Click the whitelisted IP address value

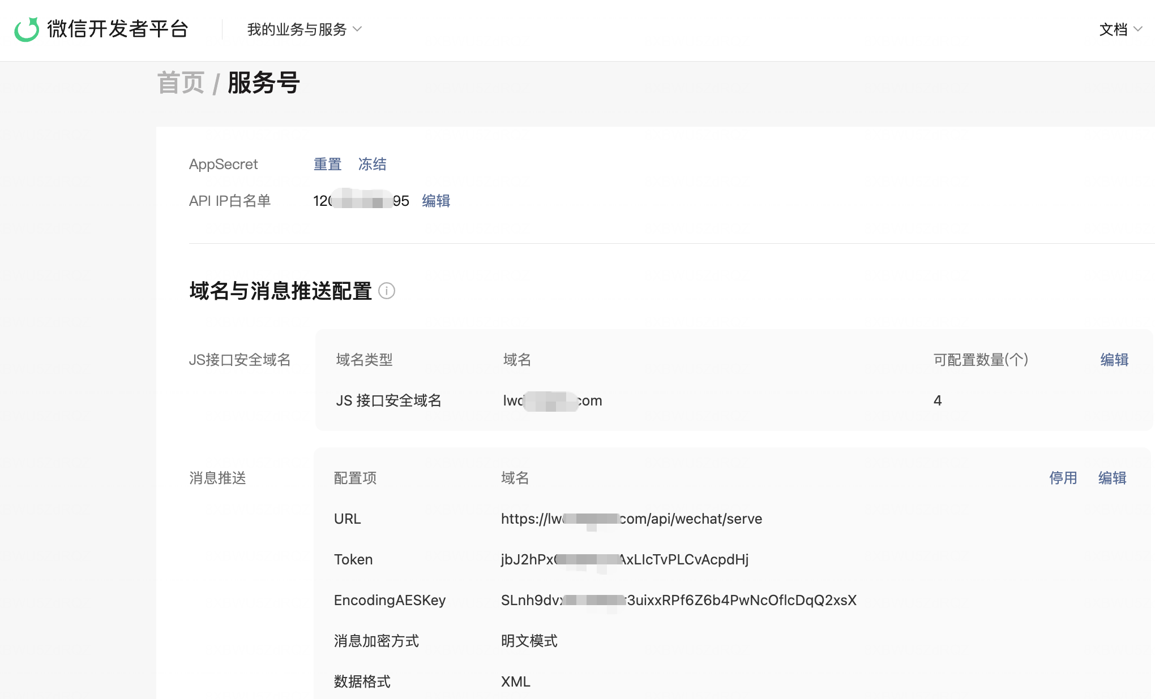click(x=361, y=201)
